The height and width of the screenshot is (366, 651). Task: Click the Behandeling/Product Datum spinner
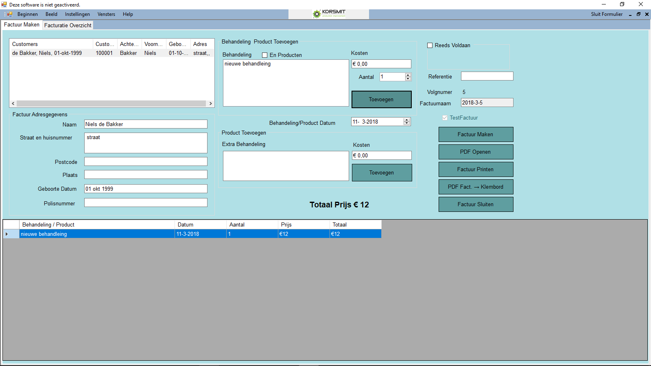406,122
